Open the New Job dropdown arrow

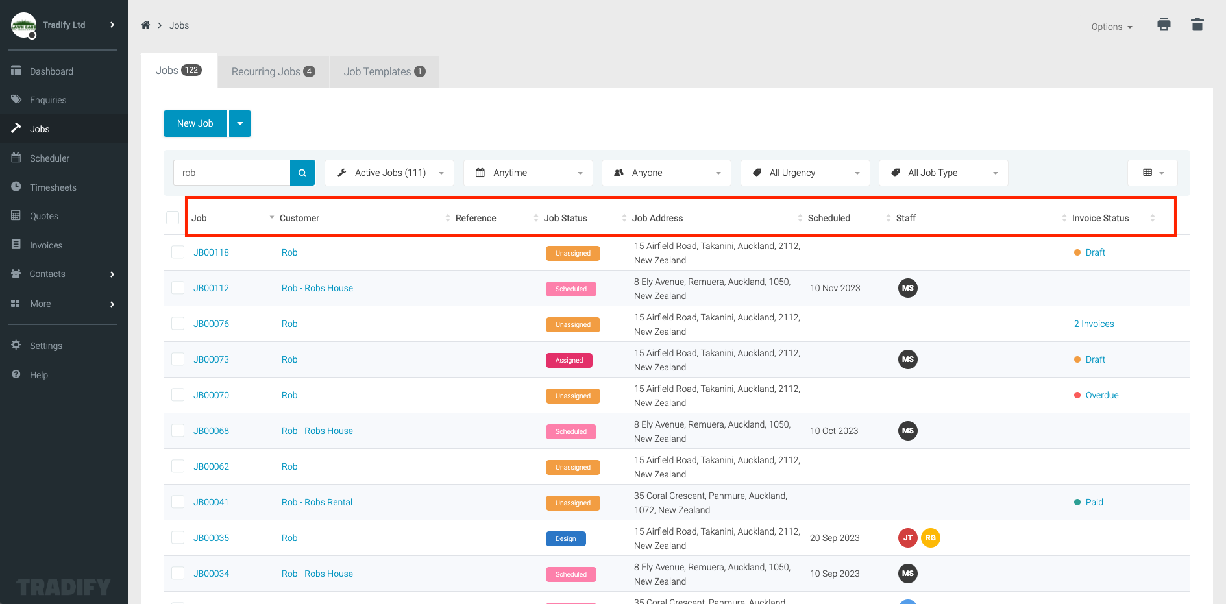click(240, 123)
